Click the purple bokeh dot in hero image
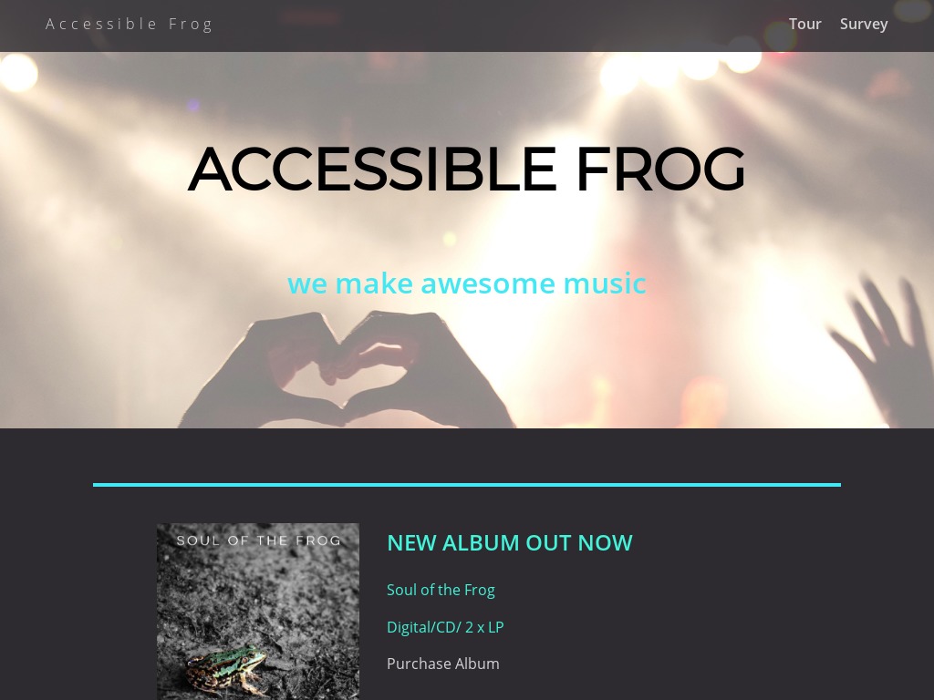Viewport: 934px width, 700px height. tap(192, 106)
